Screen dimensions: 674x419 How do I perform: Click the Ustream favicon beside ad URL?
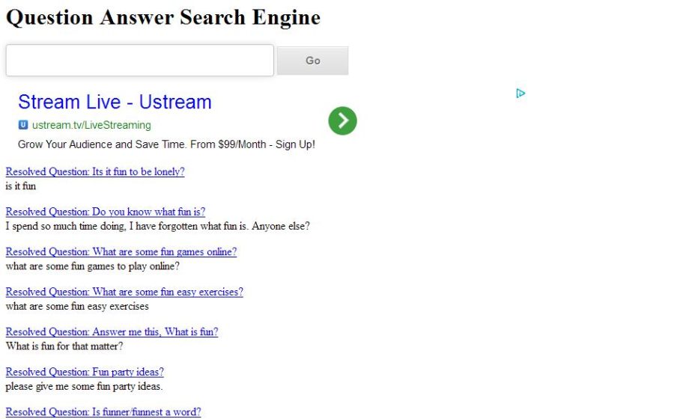23,125
